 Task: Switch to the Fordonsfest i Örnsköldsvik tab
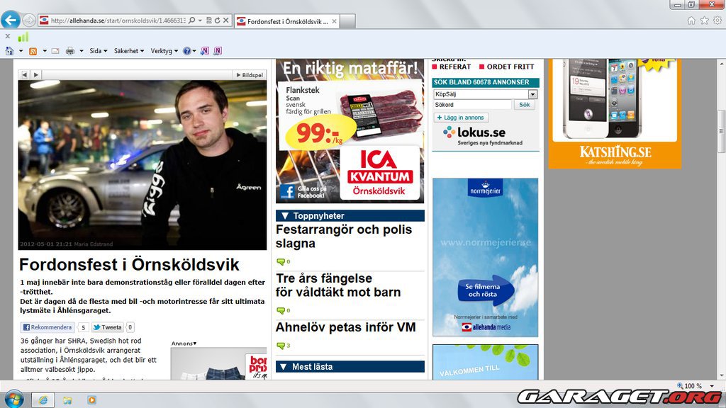(287, 21)
